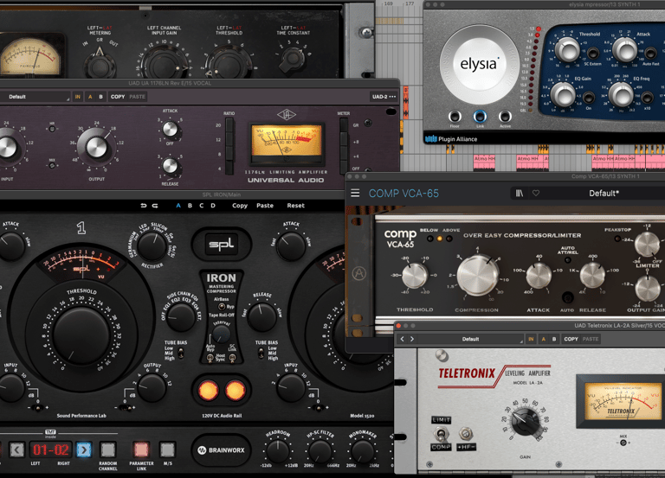
Task: Click Reset in the SPL IRON toolbar
Action: pyautogui.click(x=295, y=206)
